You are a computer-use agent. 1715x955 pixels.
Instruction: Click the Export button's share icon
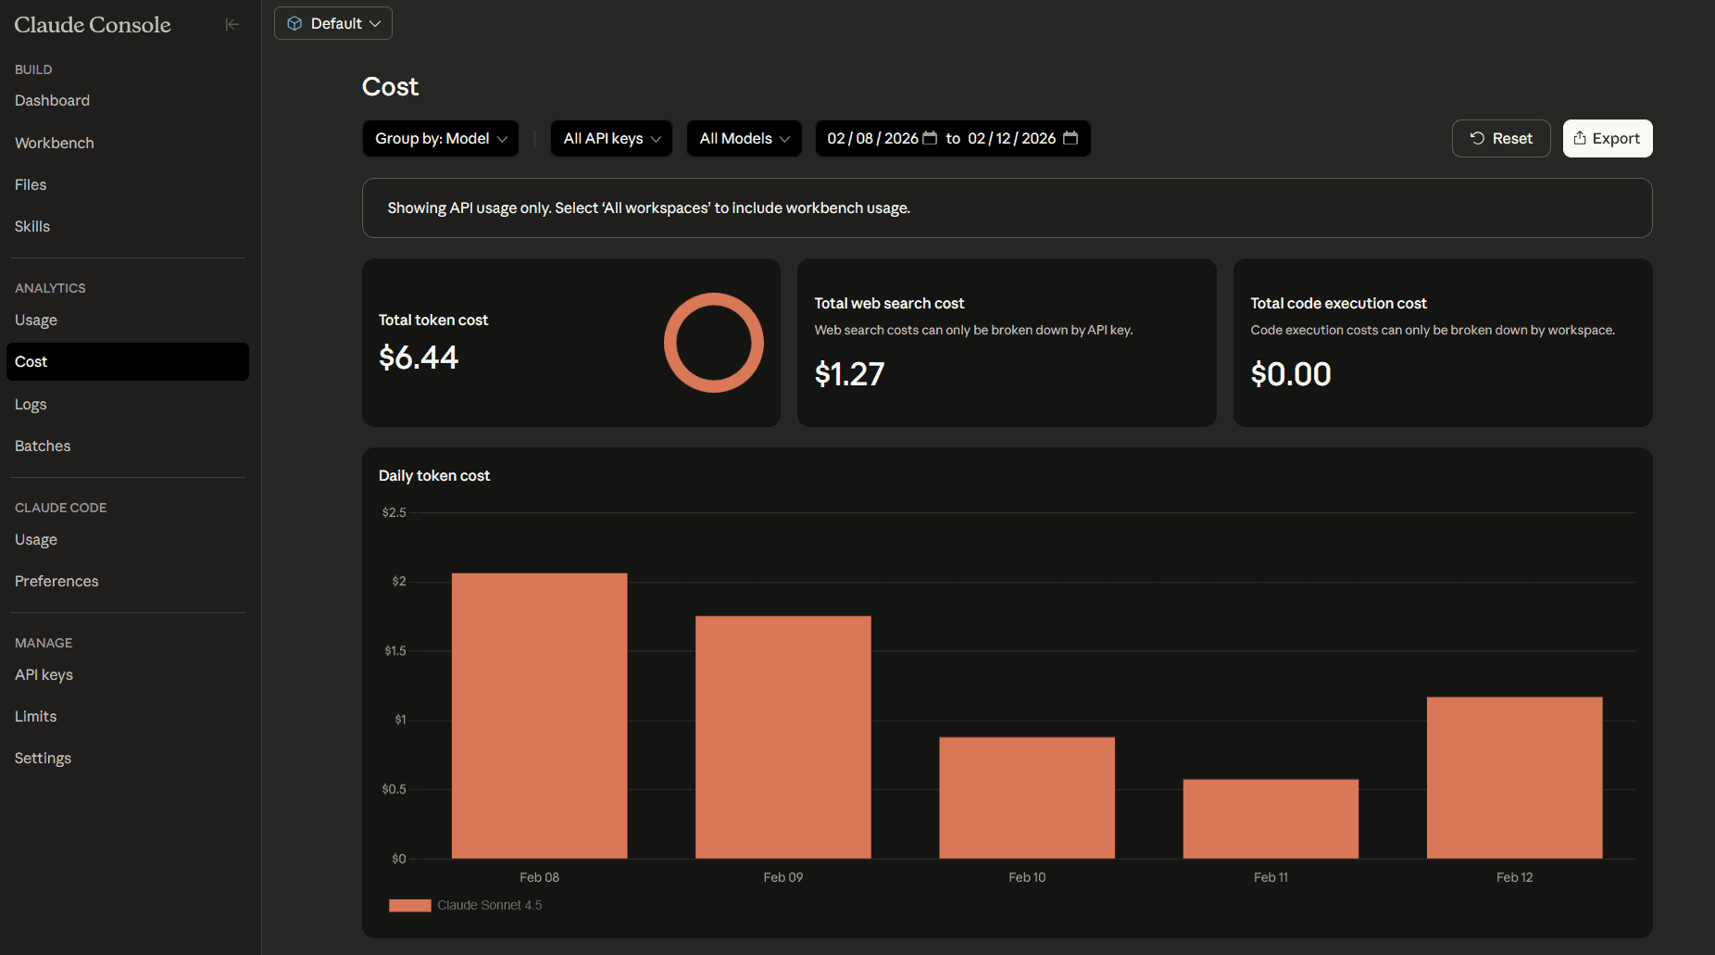[1580, 138]
